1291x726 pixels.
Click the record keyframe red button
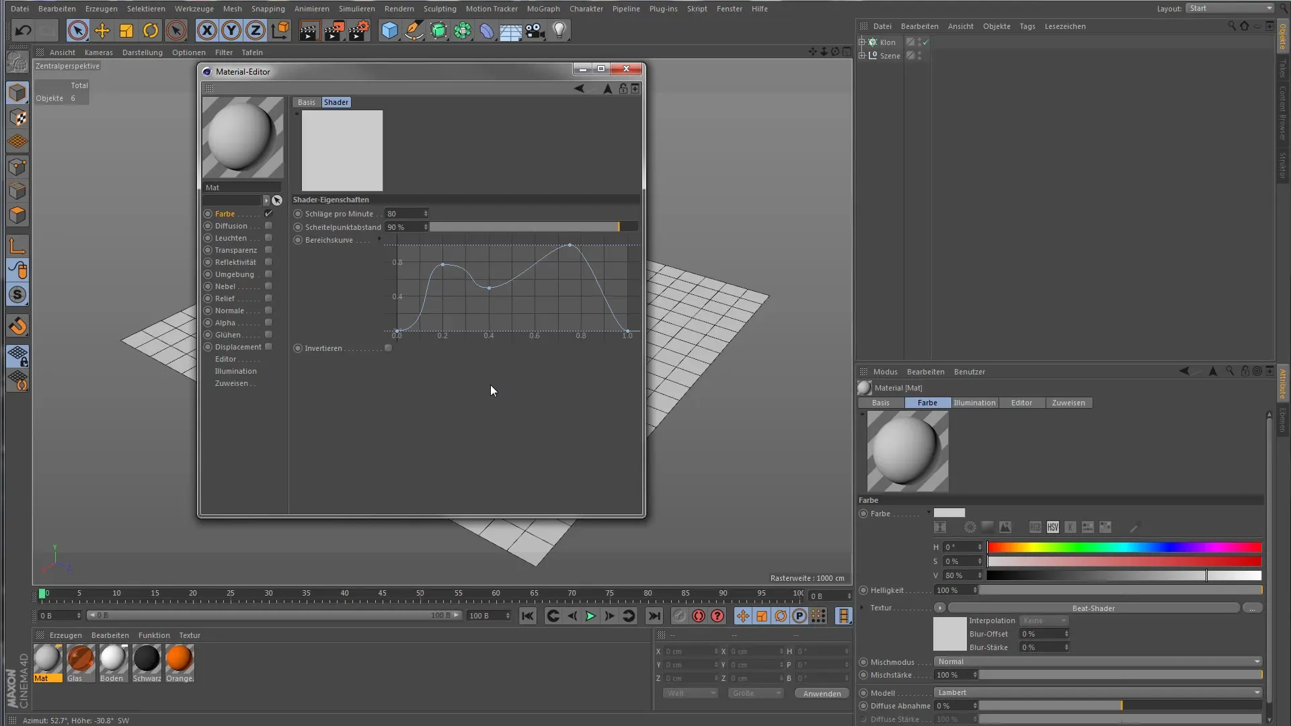coord(699,616)
